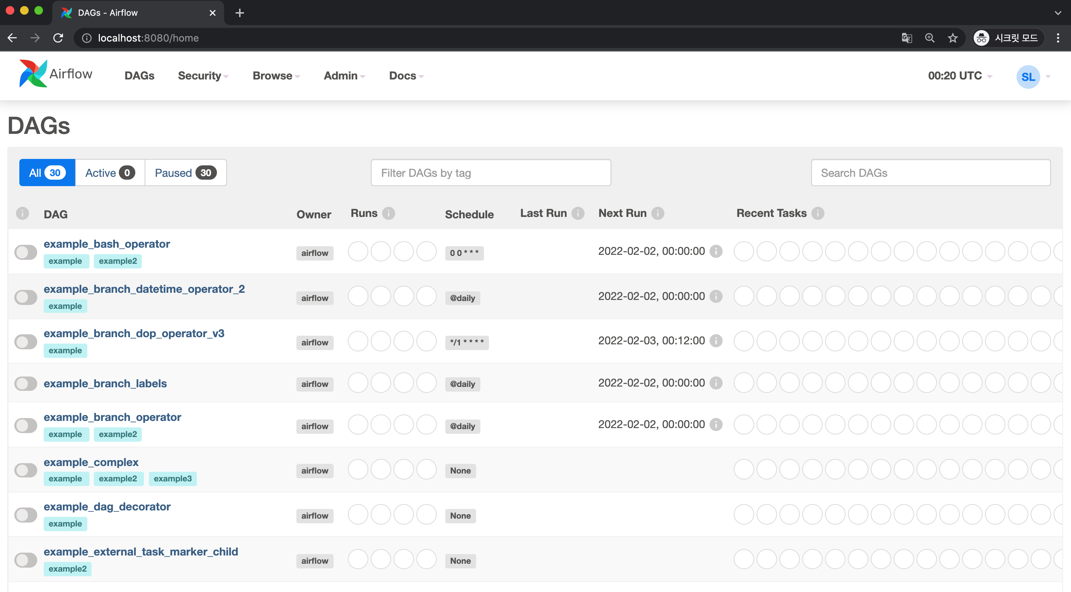
Task: Click the example3 tag on example_complex
Action: [173, 479]
